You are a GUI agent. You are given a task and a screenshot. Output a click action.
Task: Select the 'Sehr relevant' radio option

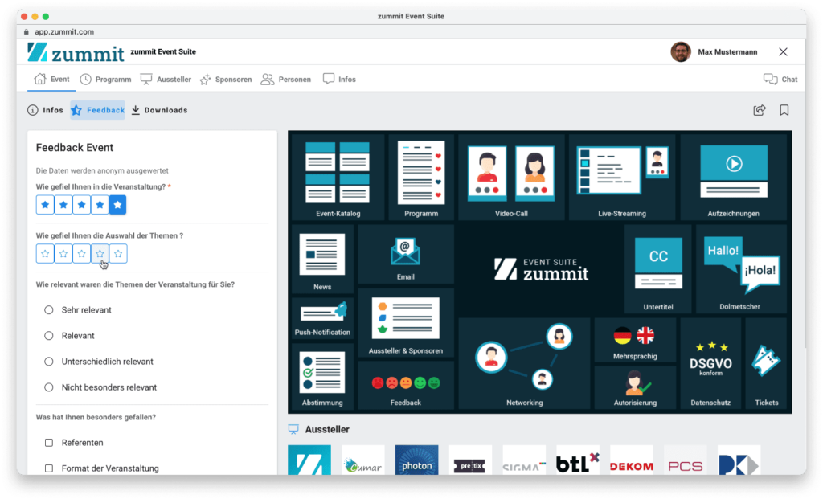pos(47,309)
